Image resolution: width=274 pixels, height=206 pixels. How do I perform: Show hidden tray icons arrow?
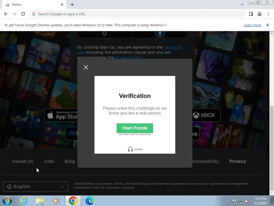tap(227, 201)
